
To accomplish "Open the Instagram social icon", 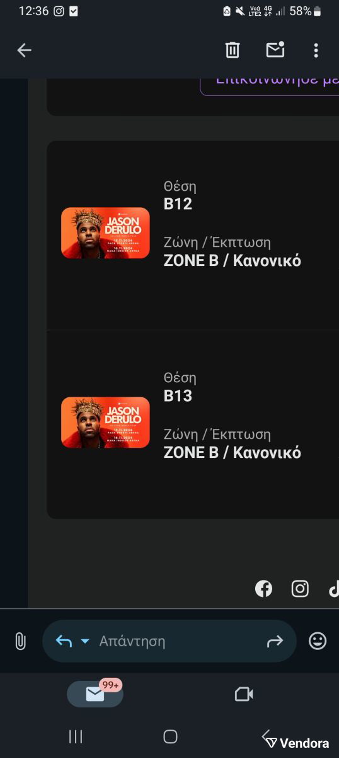I will point(300,589).
